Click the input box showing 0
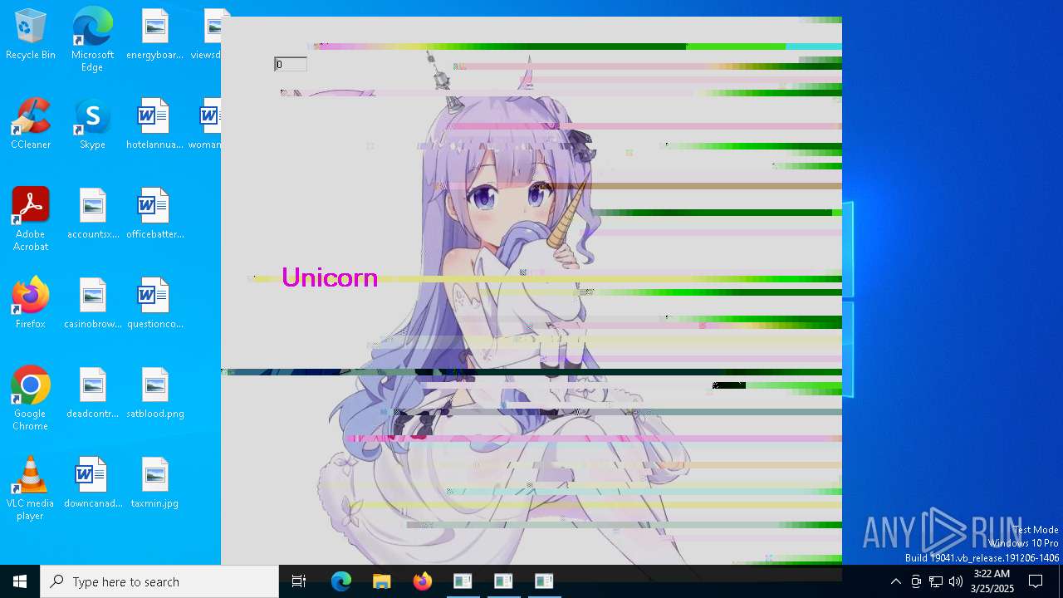Image resolution: width=1063 pixels, height=598 pixels. point(291,64)
